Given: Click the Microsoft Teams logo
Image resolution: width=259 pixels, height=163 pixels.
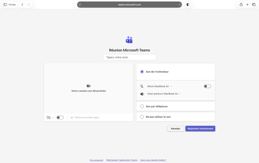Looking at the screenshot, I should (x=129, y=40).
